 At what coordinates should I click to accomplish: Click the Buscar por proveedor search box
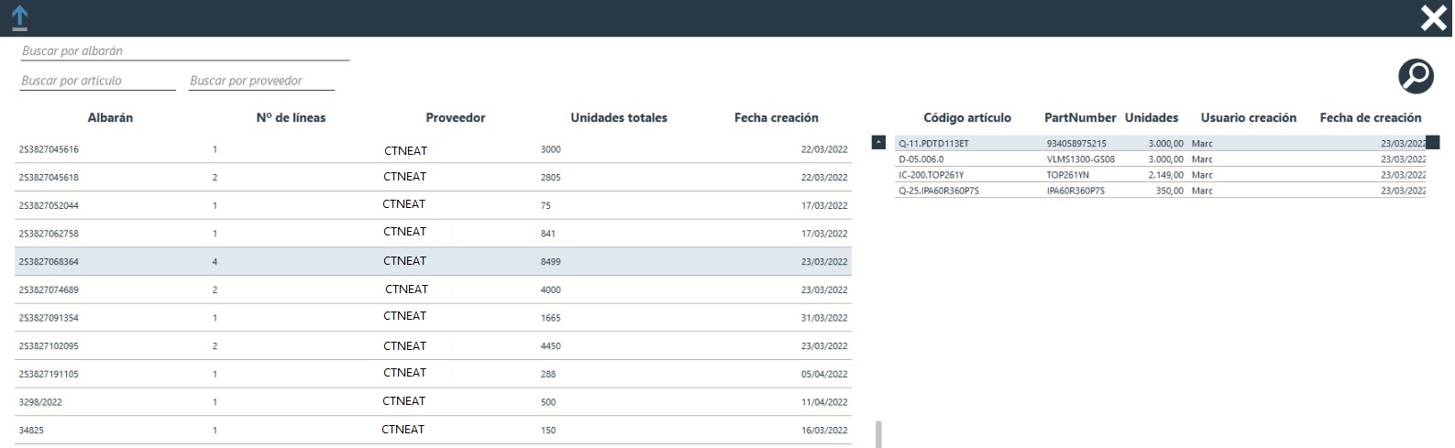point(261,81)
